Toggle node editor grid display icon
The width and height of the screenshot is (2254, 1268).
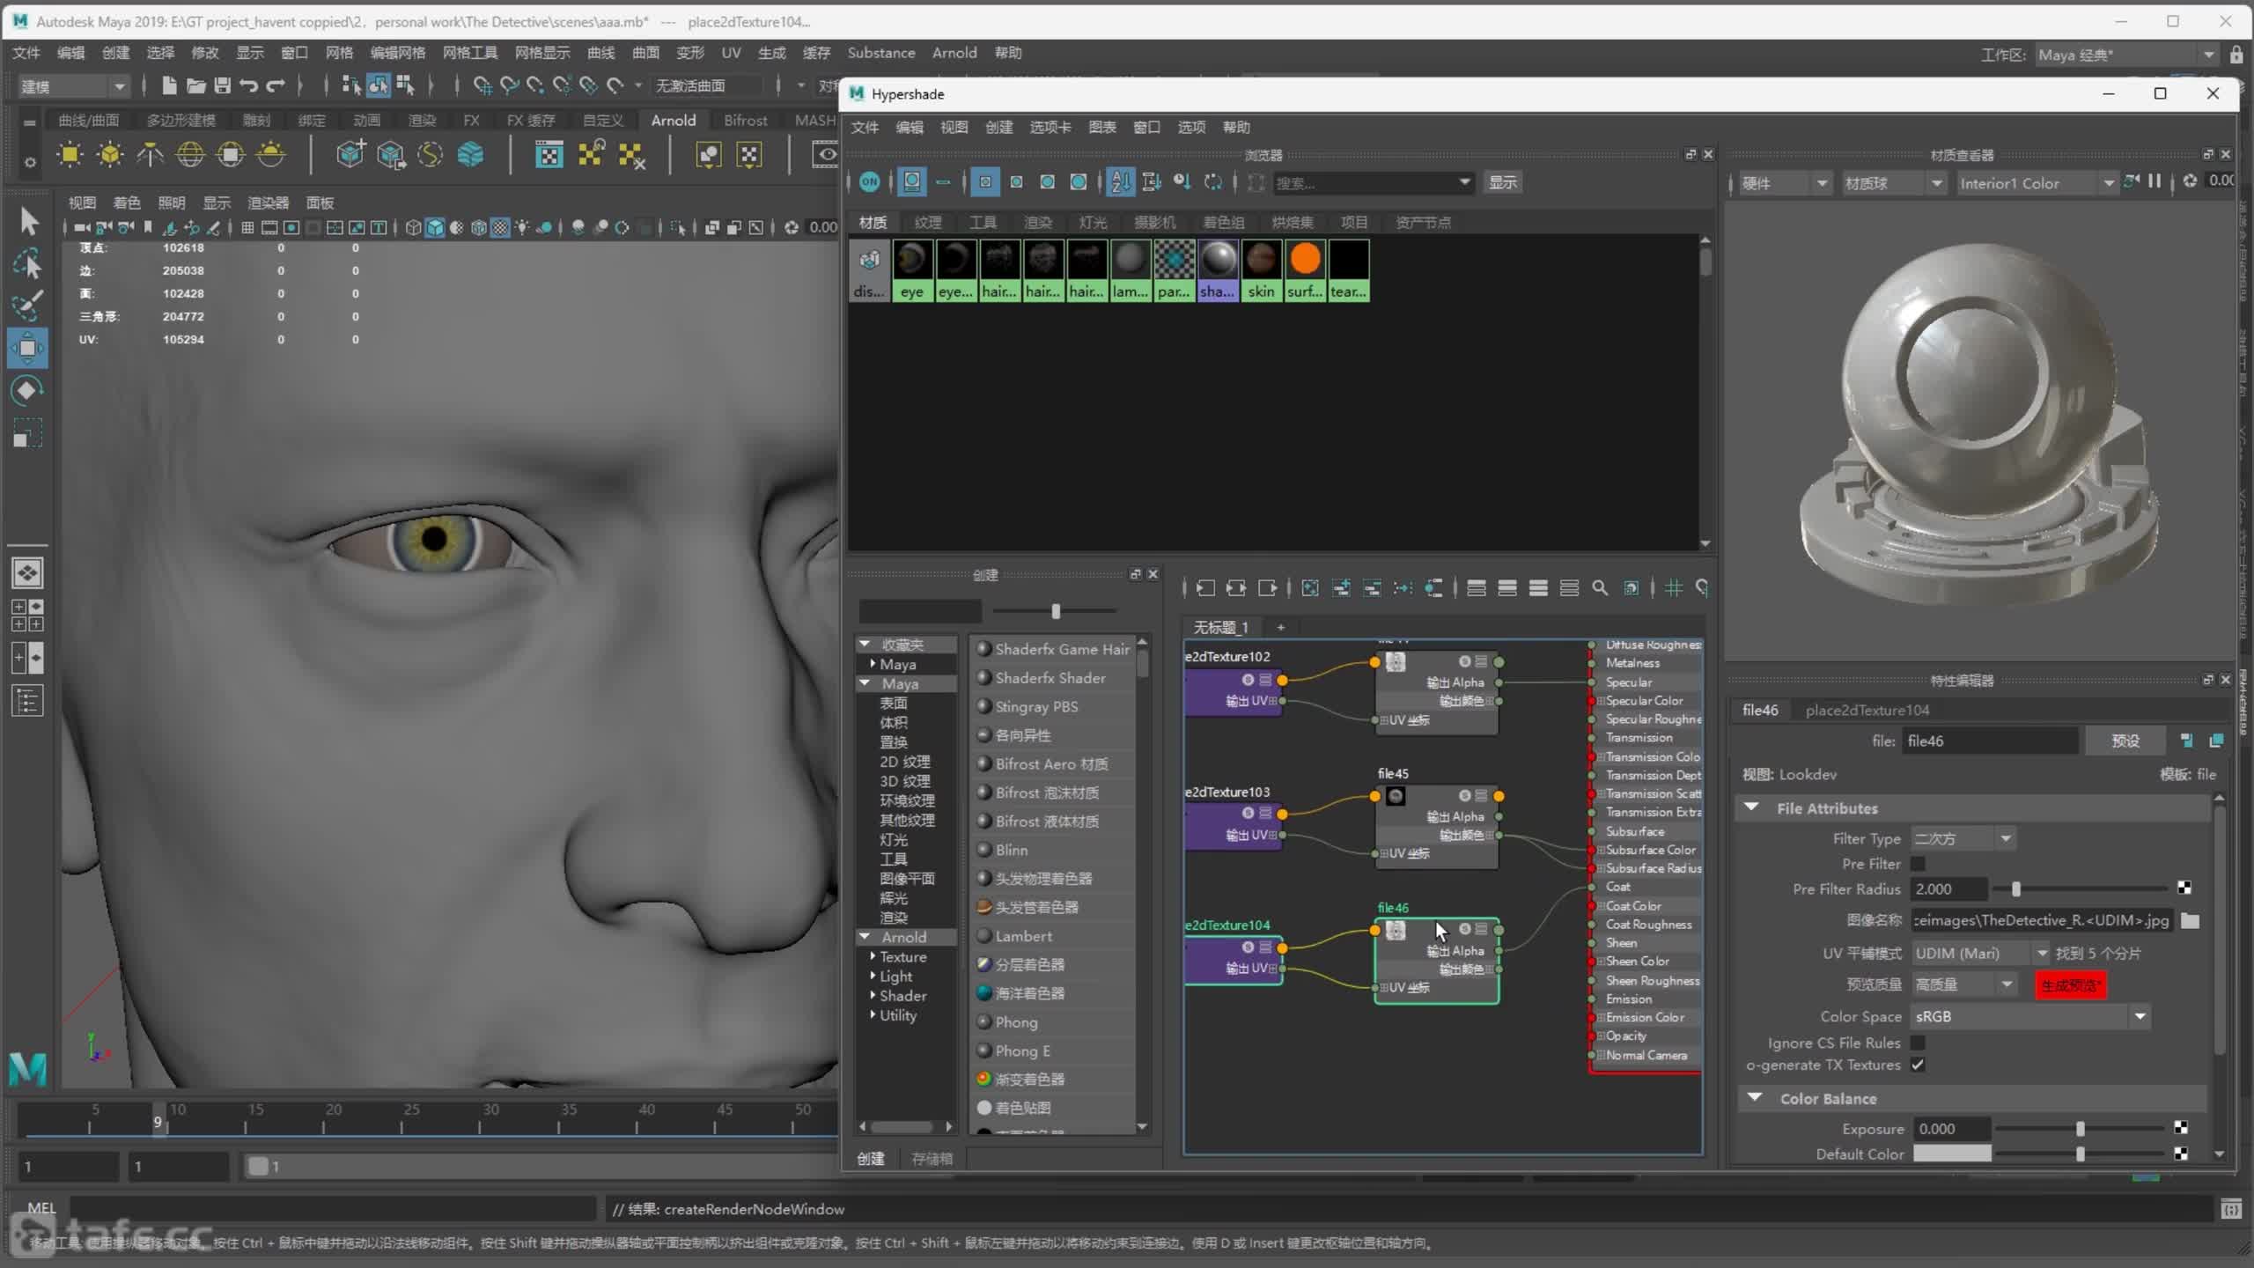[1674, 588]
